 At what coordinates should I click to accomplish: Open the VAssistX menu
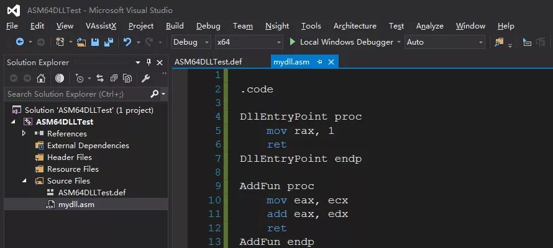click(x=101, y=26)
